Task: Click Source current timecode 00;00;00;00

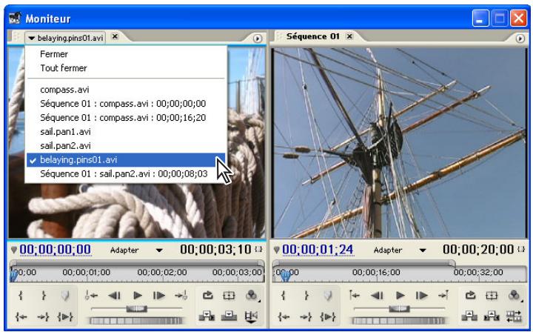Action: pos(55,250)
